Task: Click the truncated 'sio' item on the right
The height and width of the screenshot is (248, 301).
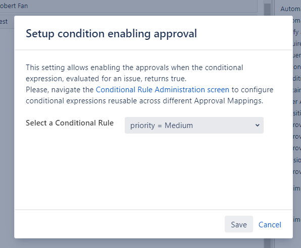Action: point(297,160)
